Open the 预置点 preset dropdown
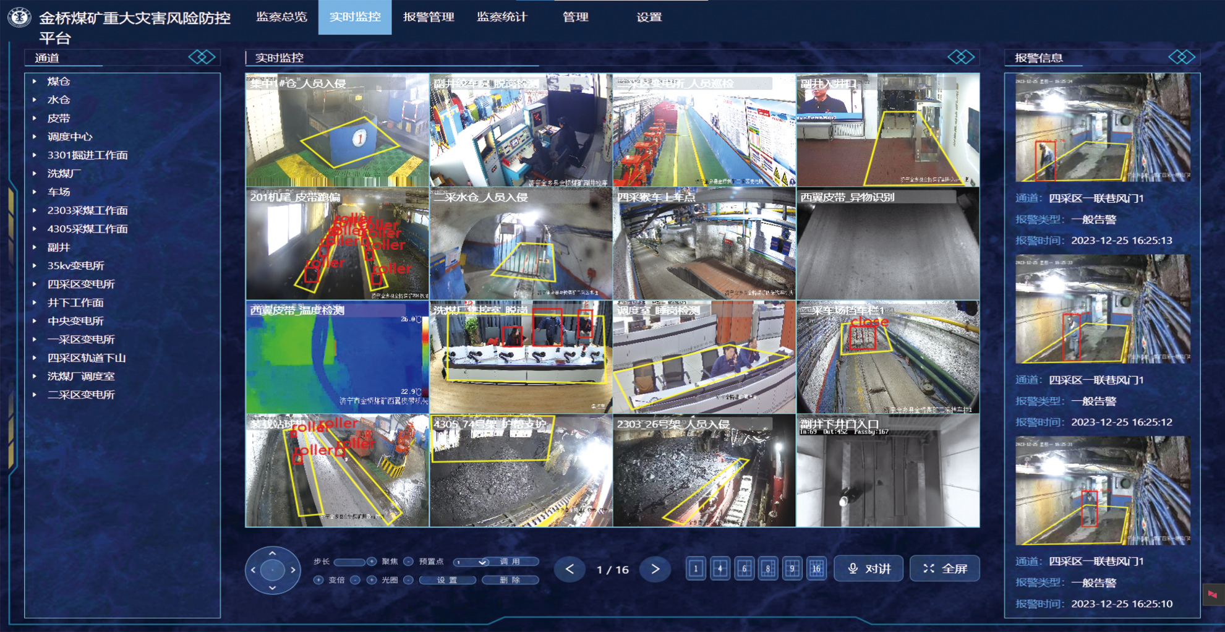Screen dimensions: 1225x632 (x=471, y=562)
